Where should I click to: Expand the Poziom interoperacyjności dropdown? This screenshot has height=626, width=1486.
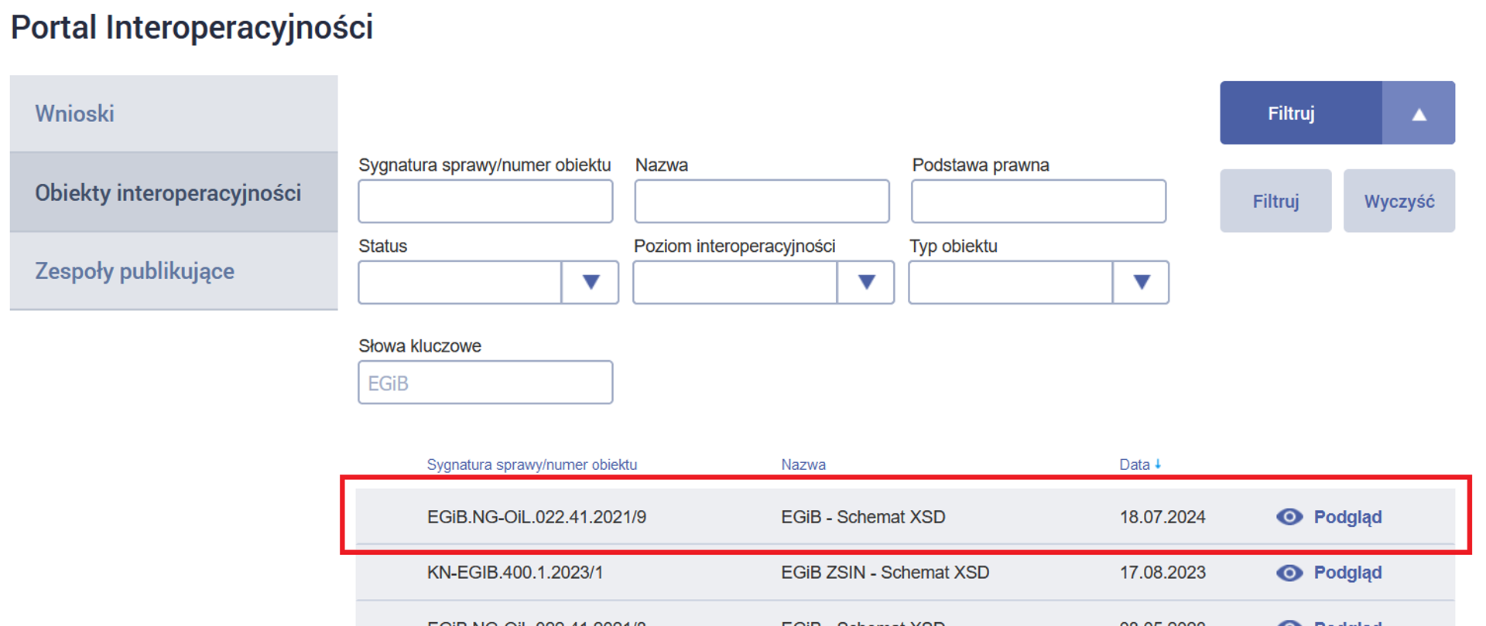865,282
